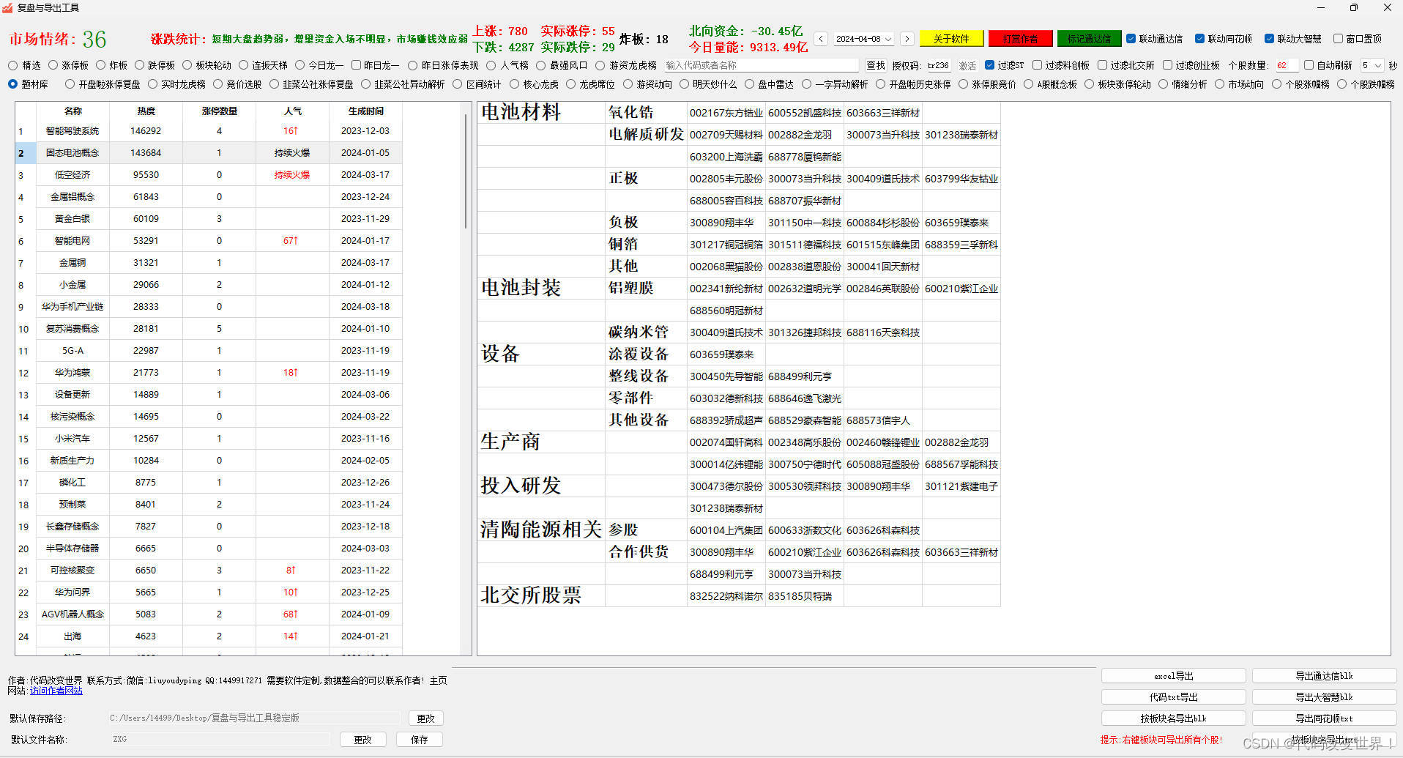Click the green 标记通达信 button
The height and width of the screenshot is (758, 1403).
(x=1089, y=39)
